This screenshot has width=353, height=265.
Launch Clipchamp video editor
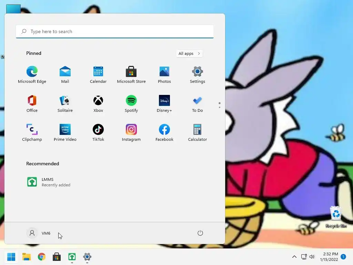tap(32, 133)
